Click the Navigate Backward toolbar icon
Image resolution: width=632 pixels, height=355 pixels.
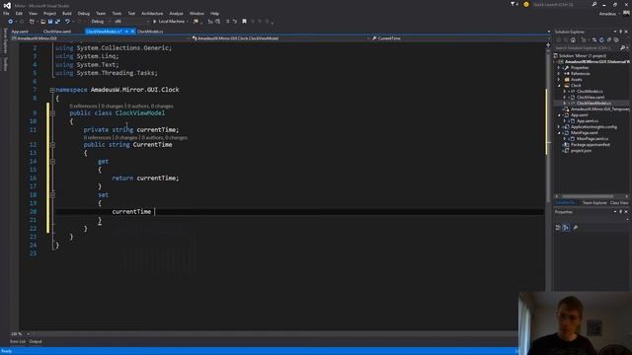tap(11, 22)
